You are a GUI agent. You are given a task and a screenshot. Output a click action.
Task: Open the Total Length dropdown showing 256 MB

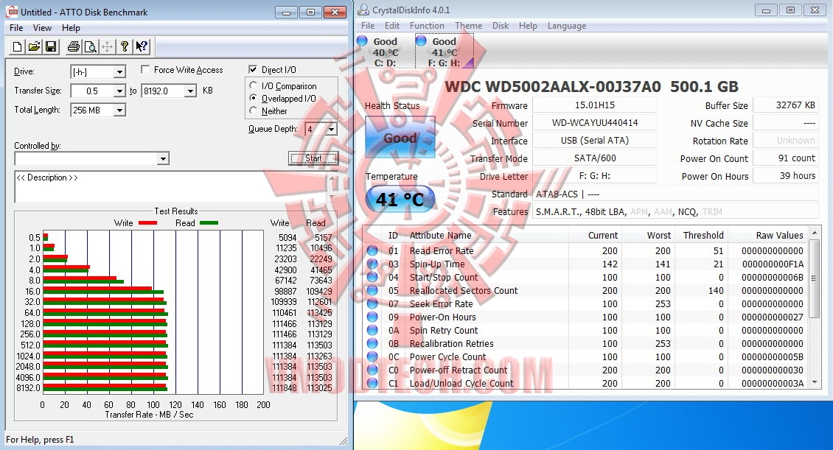(x=119, y=110)
